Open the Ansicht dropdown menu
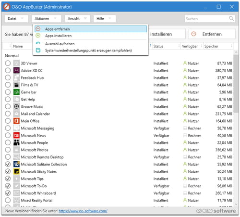Viewport: 240px width, 217px height. 77,19
